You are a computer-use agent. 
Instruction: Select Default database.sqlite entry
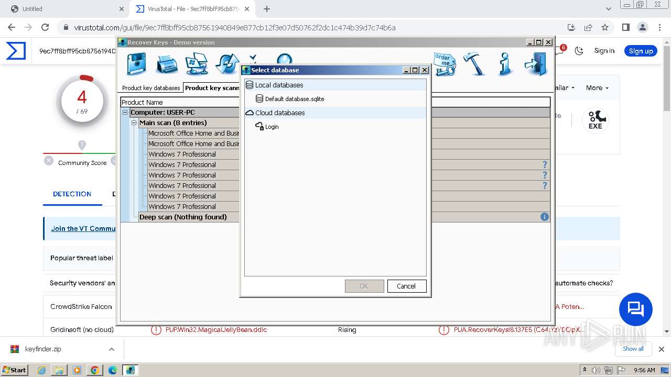[295, 99]
